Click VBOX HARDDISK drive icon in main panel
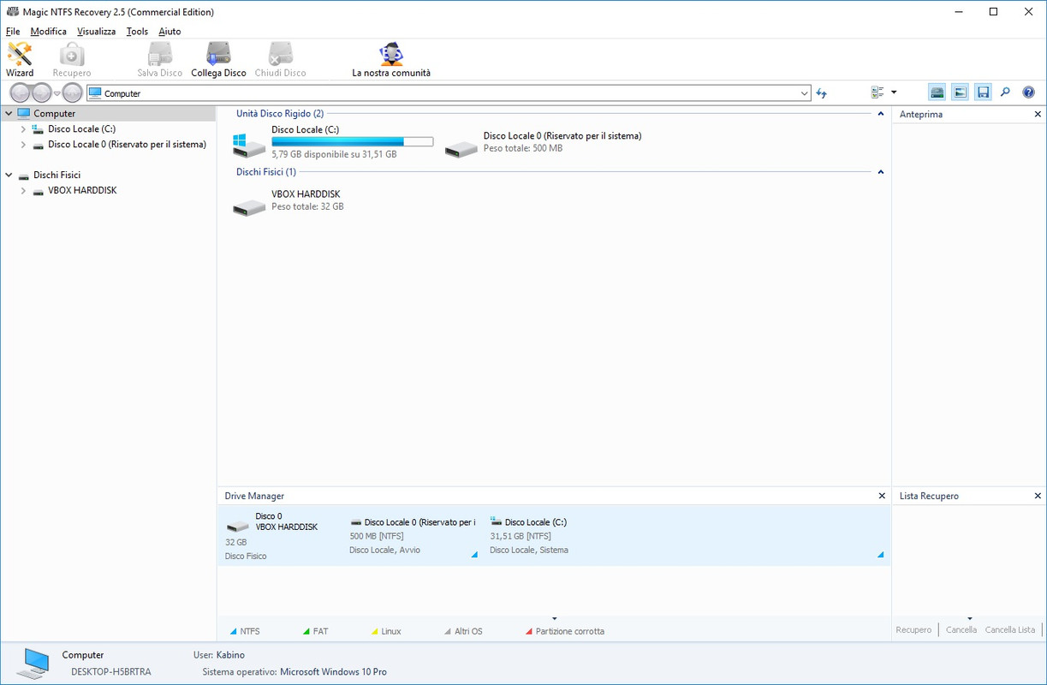The height and width of the screenshot is (685, 1047). tap(249, 205)
